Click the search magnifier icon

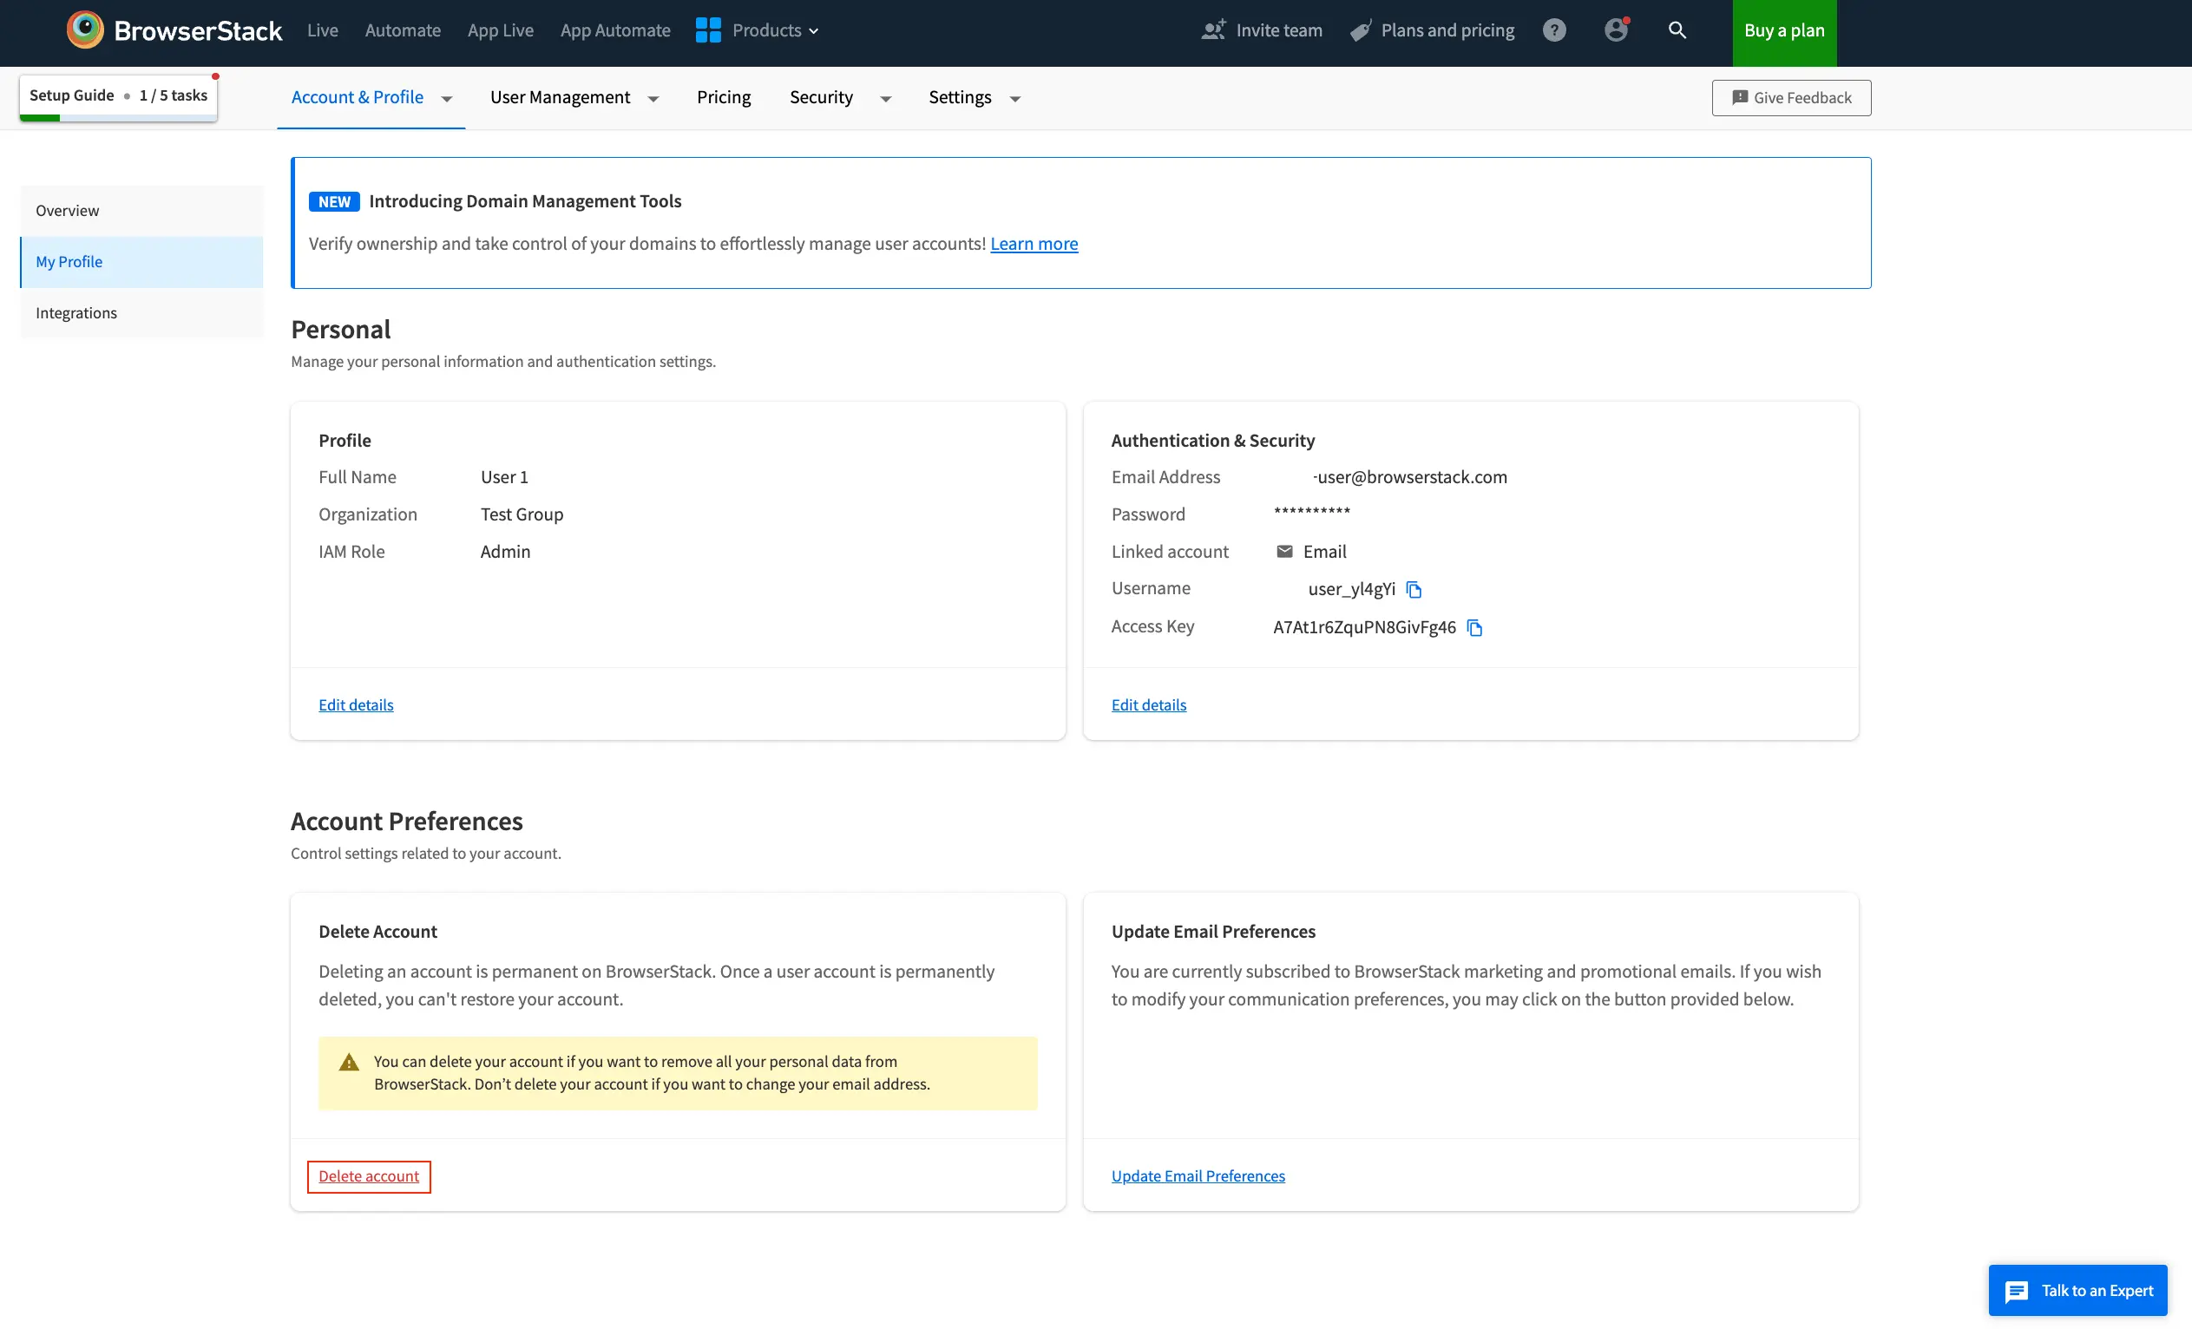(1677, 30)
